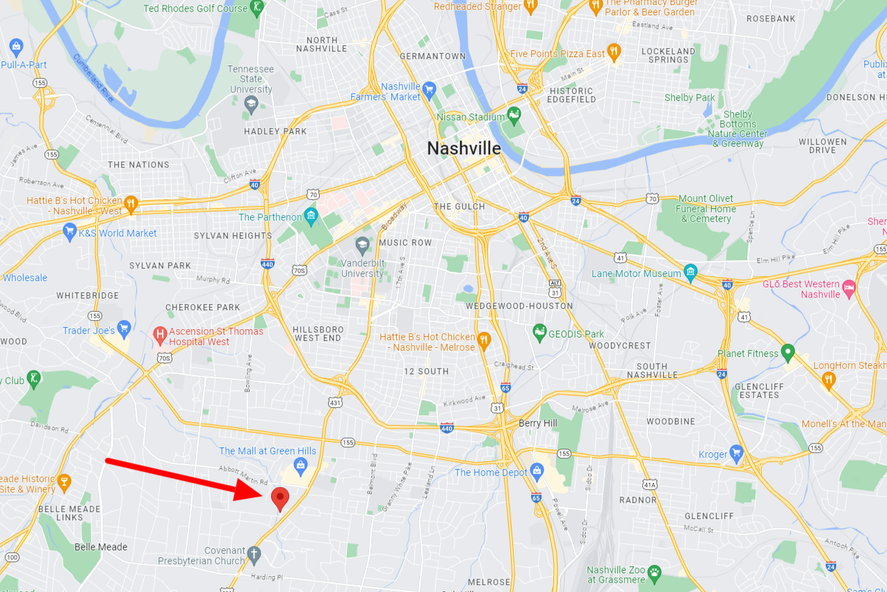Viewport: 887px width, 592px height.
Task: Click the Covenant Presbyterian Church cross icon
Action: pos(254,554)
